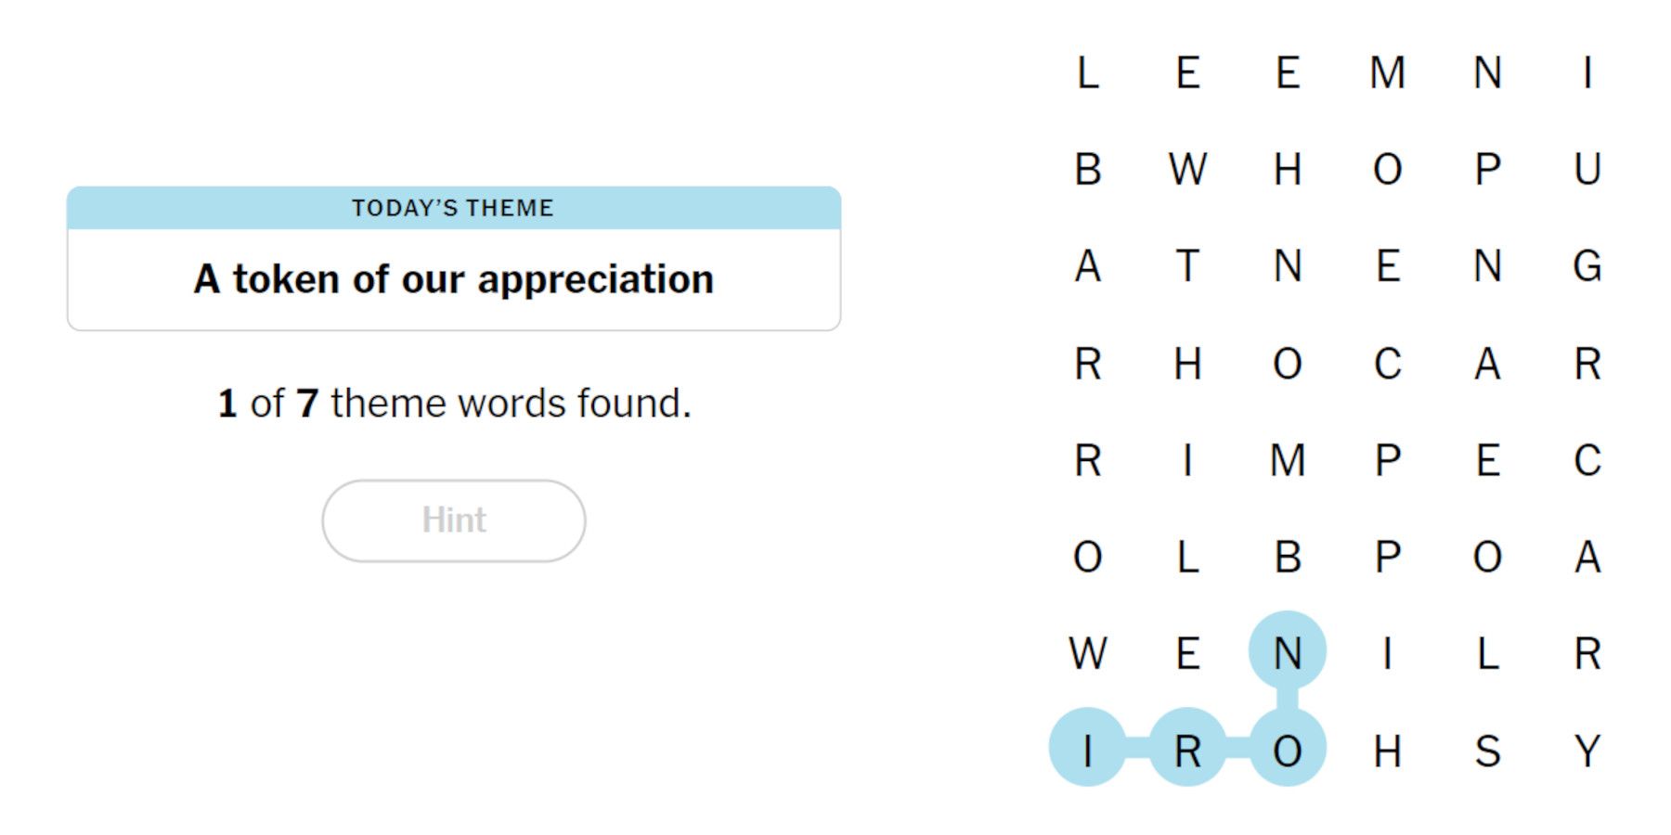Click the '1 of 7 theme words found' text
The image size is (1671, 835).
453,403
